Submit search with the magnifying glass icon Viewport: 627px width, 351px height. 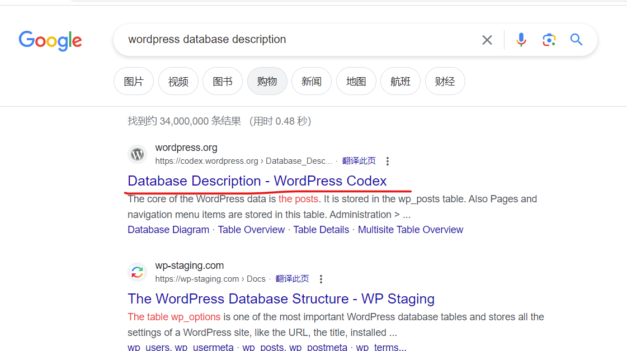(x=576, y=40)
